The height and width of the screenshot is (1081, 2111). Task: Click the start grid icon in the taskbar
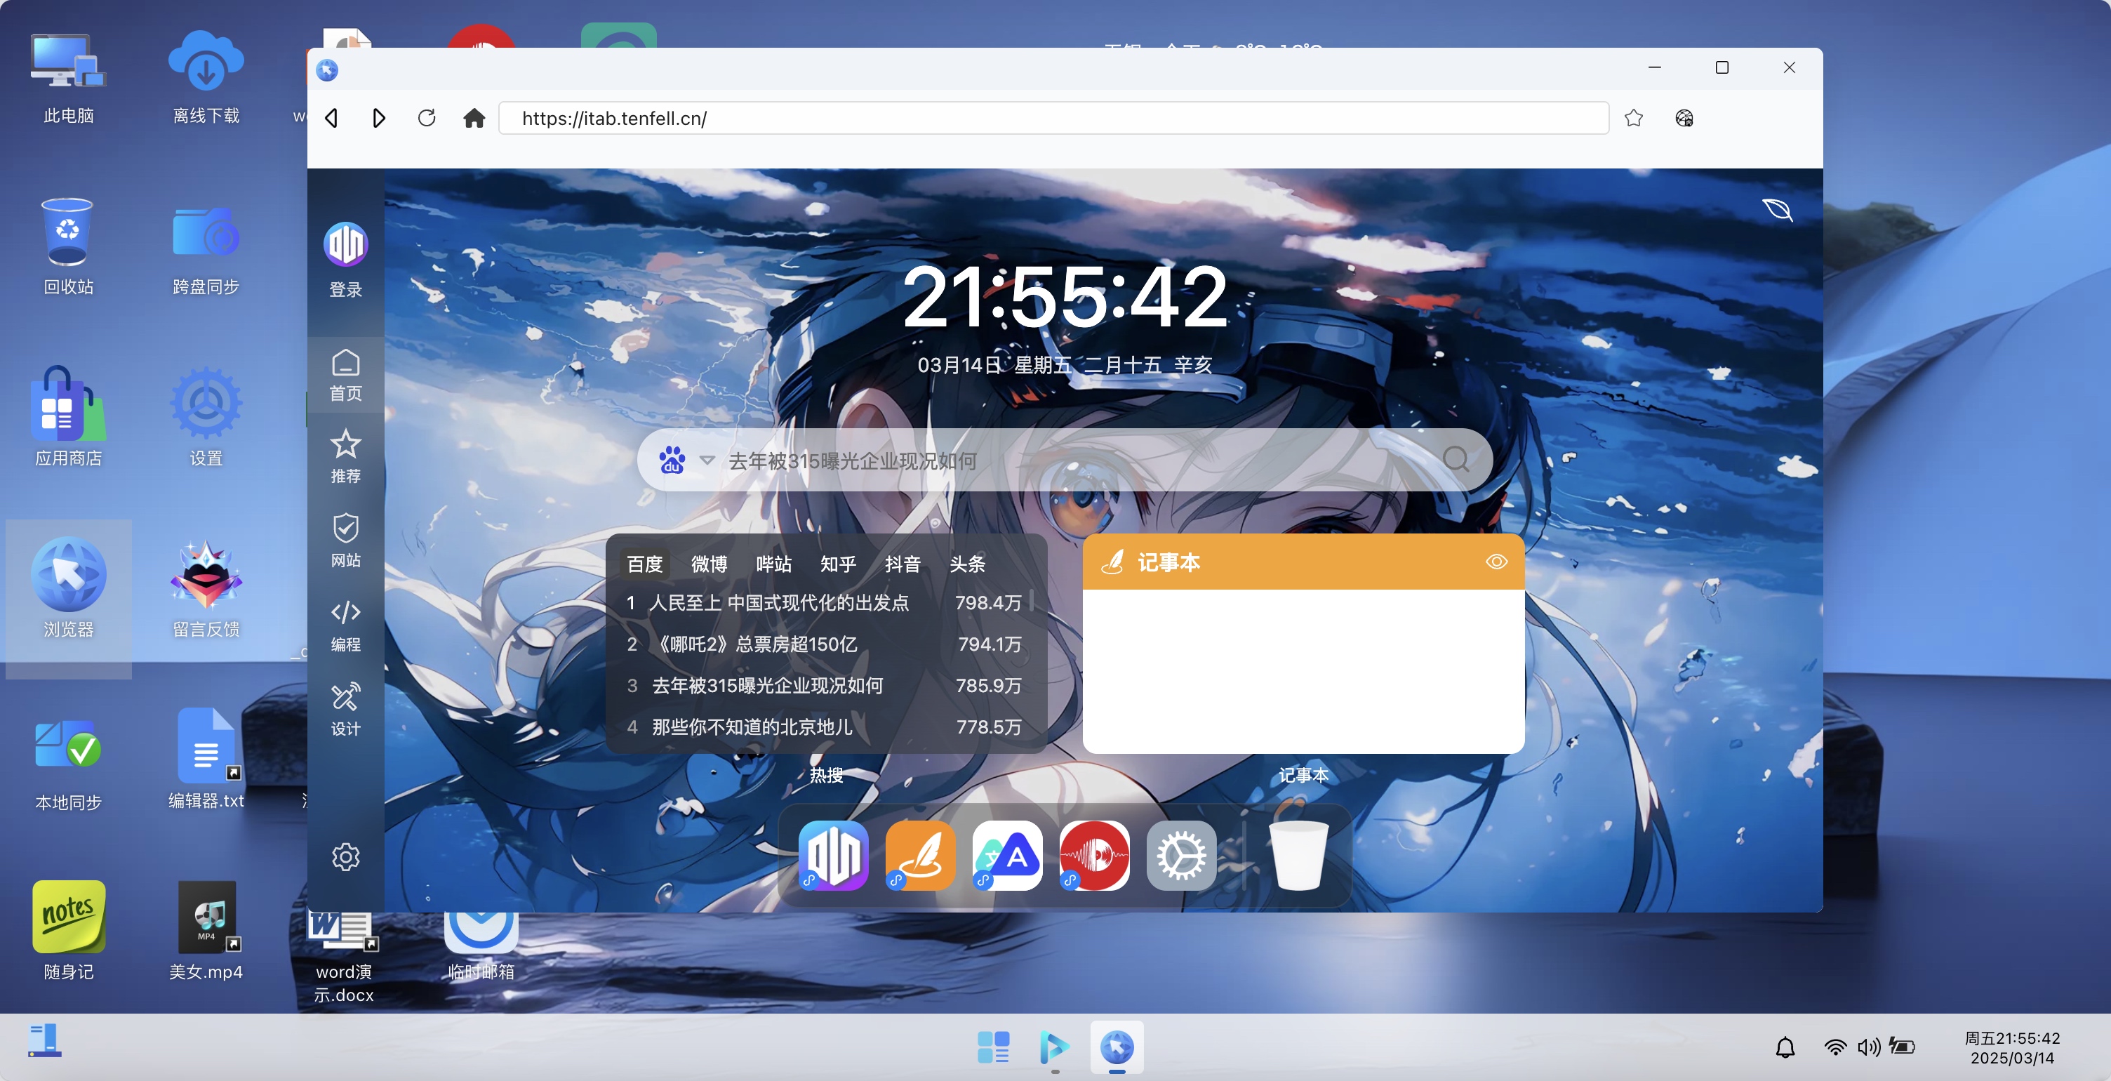[x=993, y=1047]
